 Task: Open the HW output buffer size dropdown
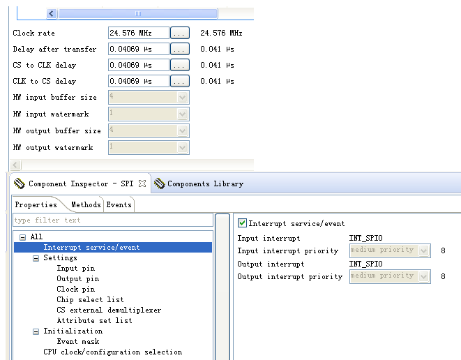182,131
